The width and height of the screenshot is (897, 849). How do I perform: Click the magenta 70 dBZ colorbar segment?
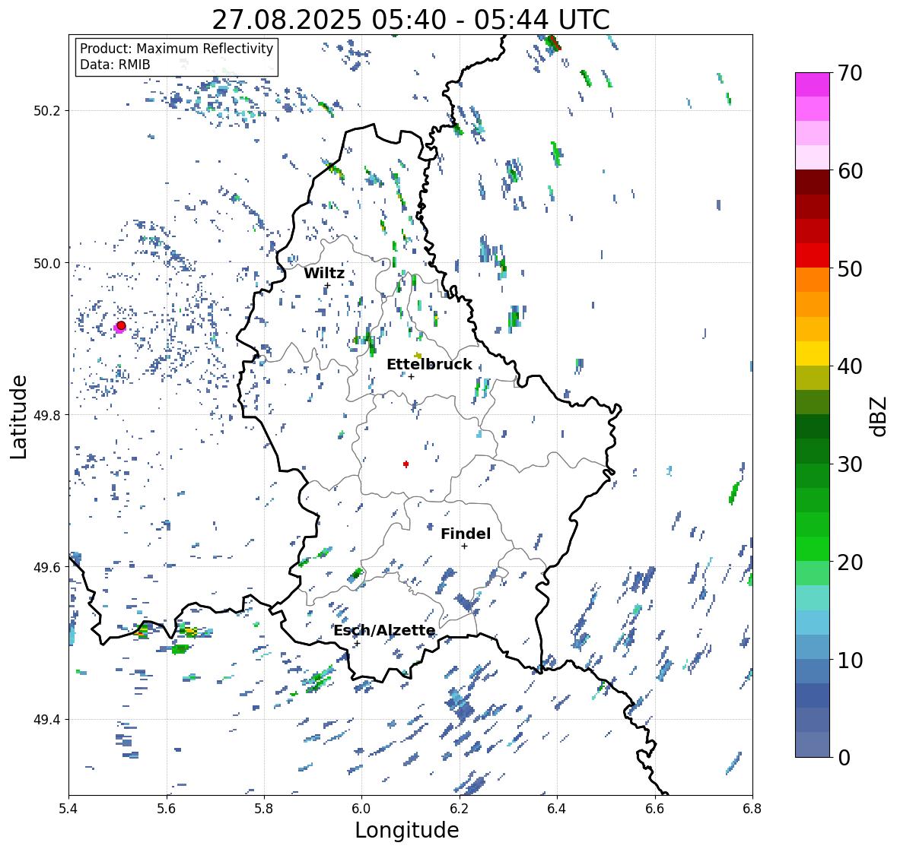[813, 84]
